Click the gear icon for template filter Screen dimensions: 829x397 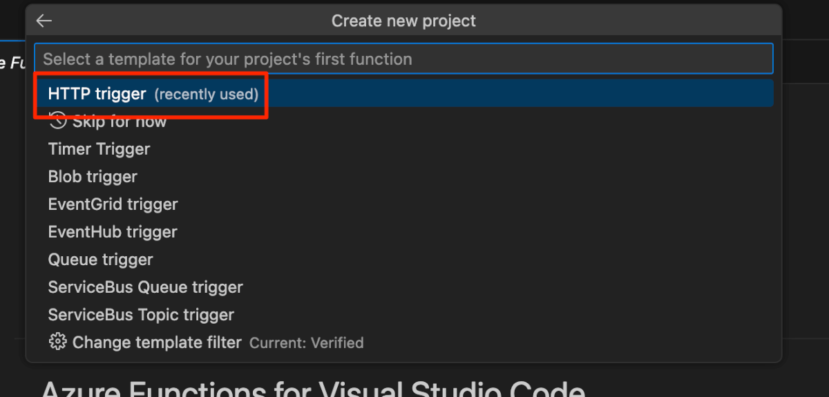click(x=58, y=342)
